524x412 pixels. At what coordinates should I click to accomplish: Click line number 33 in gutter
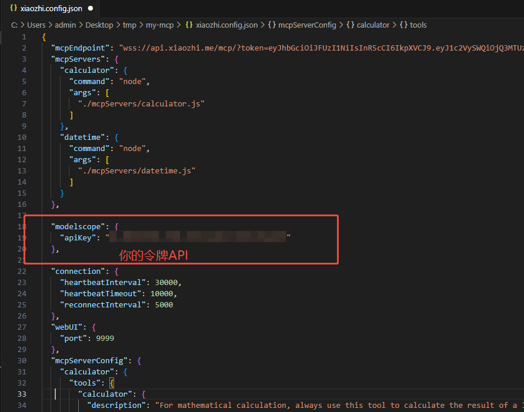[x=22, y=394]
